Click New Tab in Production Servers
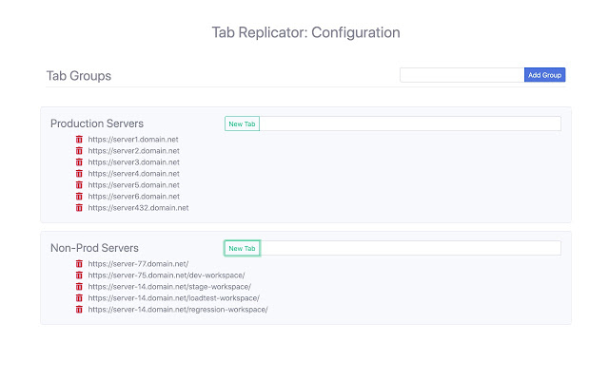Image resolution: width=609 pixels, height=380 pixels. (x=243, y=123)
